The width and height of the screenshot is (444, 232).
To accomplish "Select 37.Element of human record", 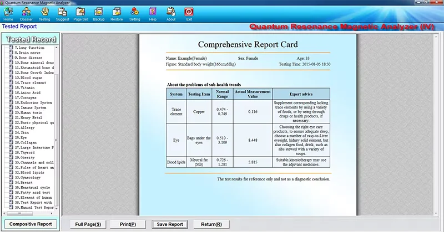I will tap(33, 197).
